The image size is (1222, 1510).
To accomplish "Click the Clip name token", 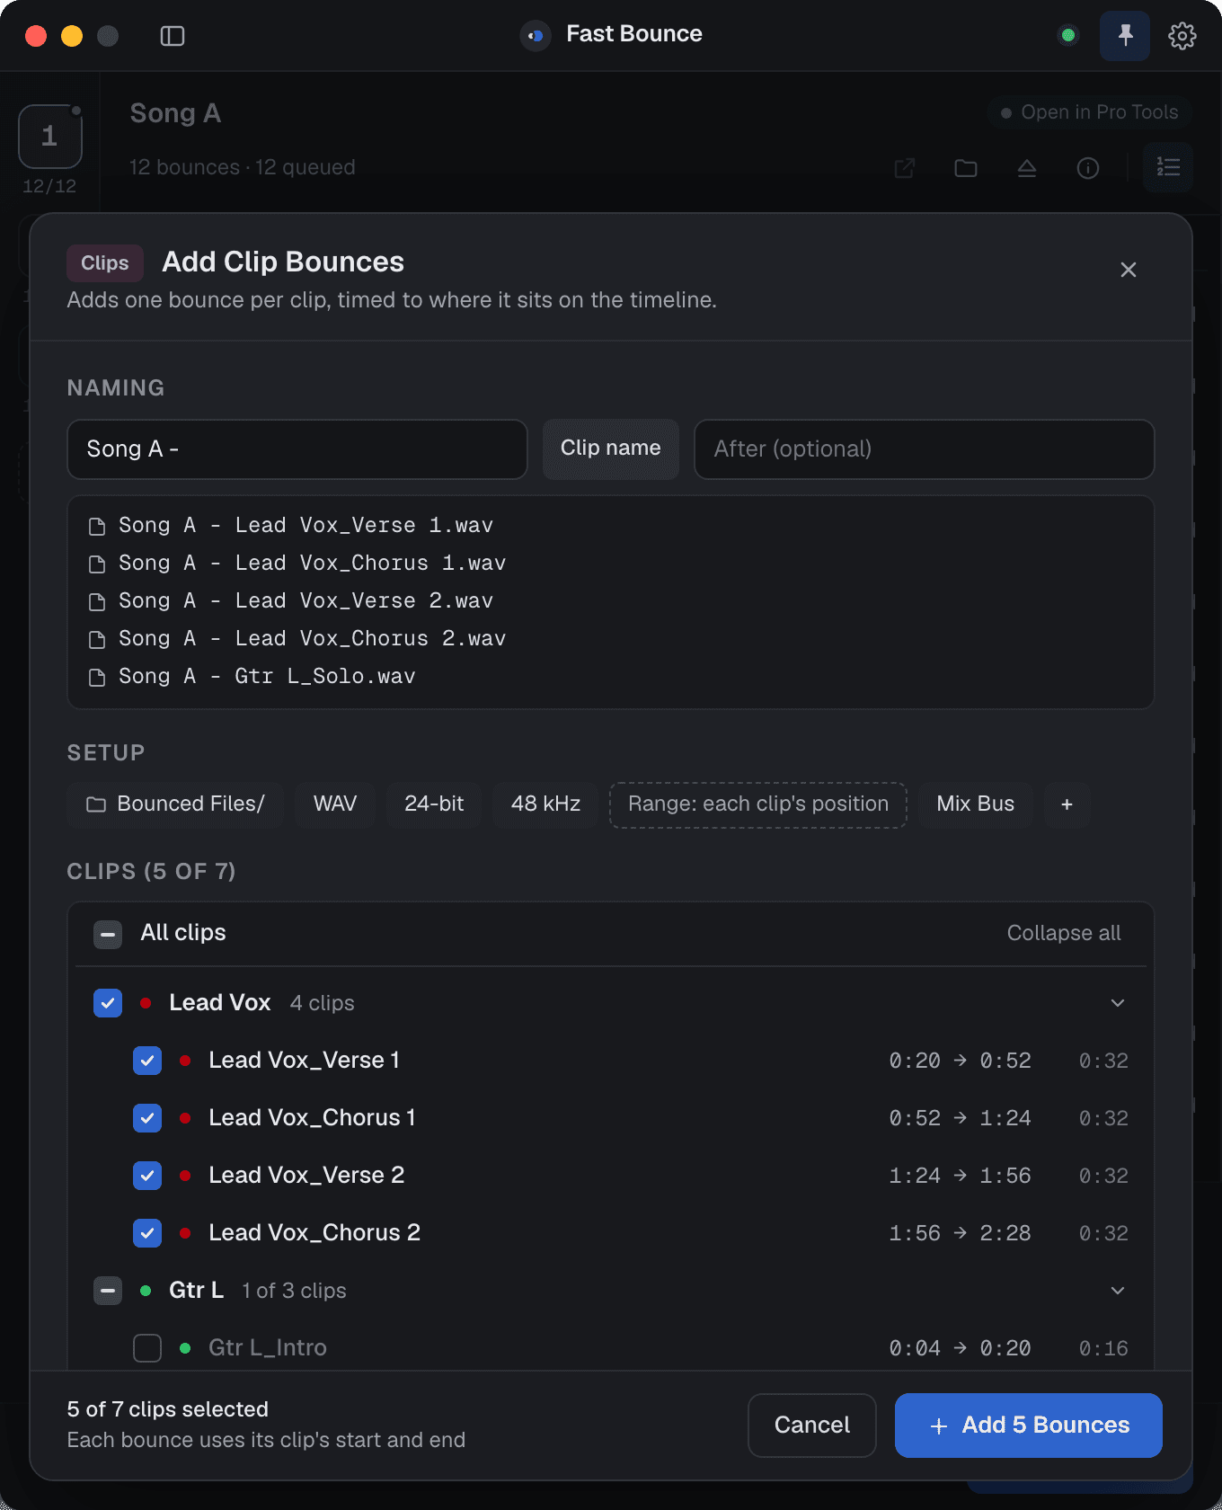I will pyautogui.click(x=611, y=449).
